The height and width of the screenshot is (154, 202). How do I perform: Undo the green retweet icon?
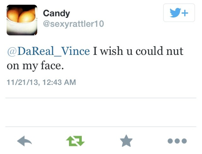pos(75,141)
